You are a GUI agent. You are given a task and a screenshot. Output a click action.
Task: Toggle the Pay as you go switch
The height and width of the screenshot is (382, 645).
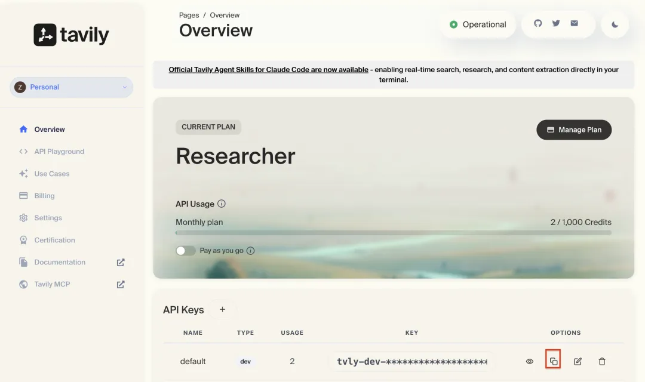point(186,251)
